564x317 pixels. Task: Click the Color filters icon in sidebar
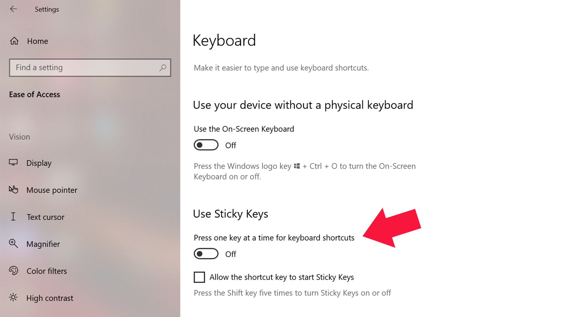(x=13, y=271)
